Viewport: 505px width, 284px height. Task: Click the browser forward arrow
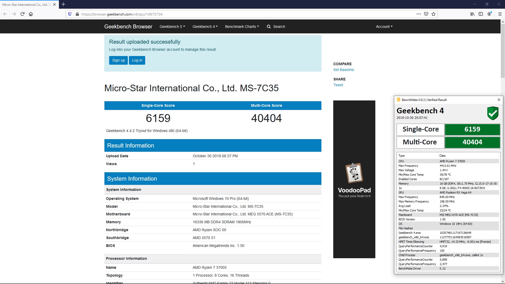click(14, 14)
